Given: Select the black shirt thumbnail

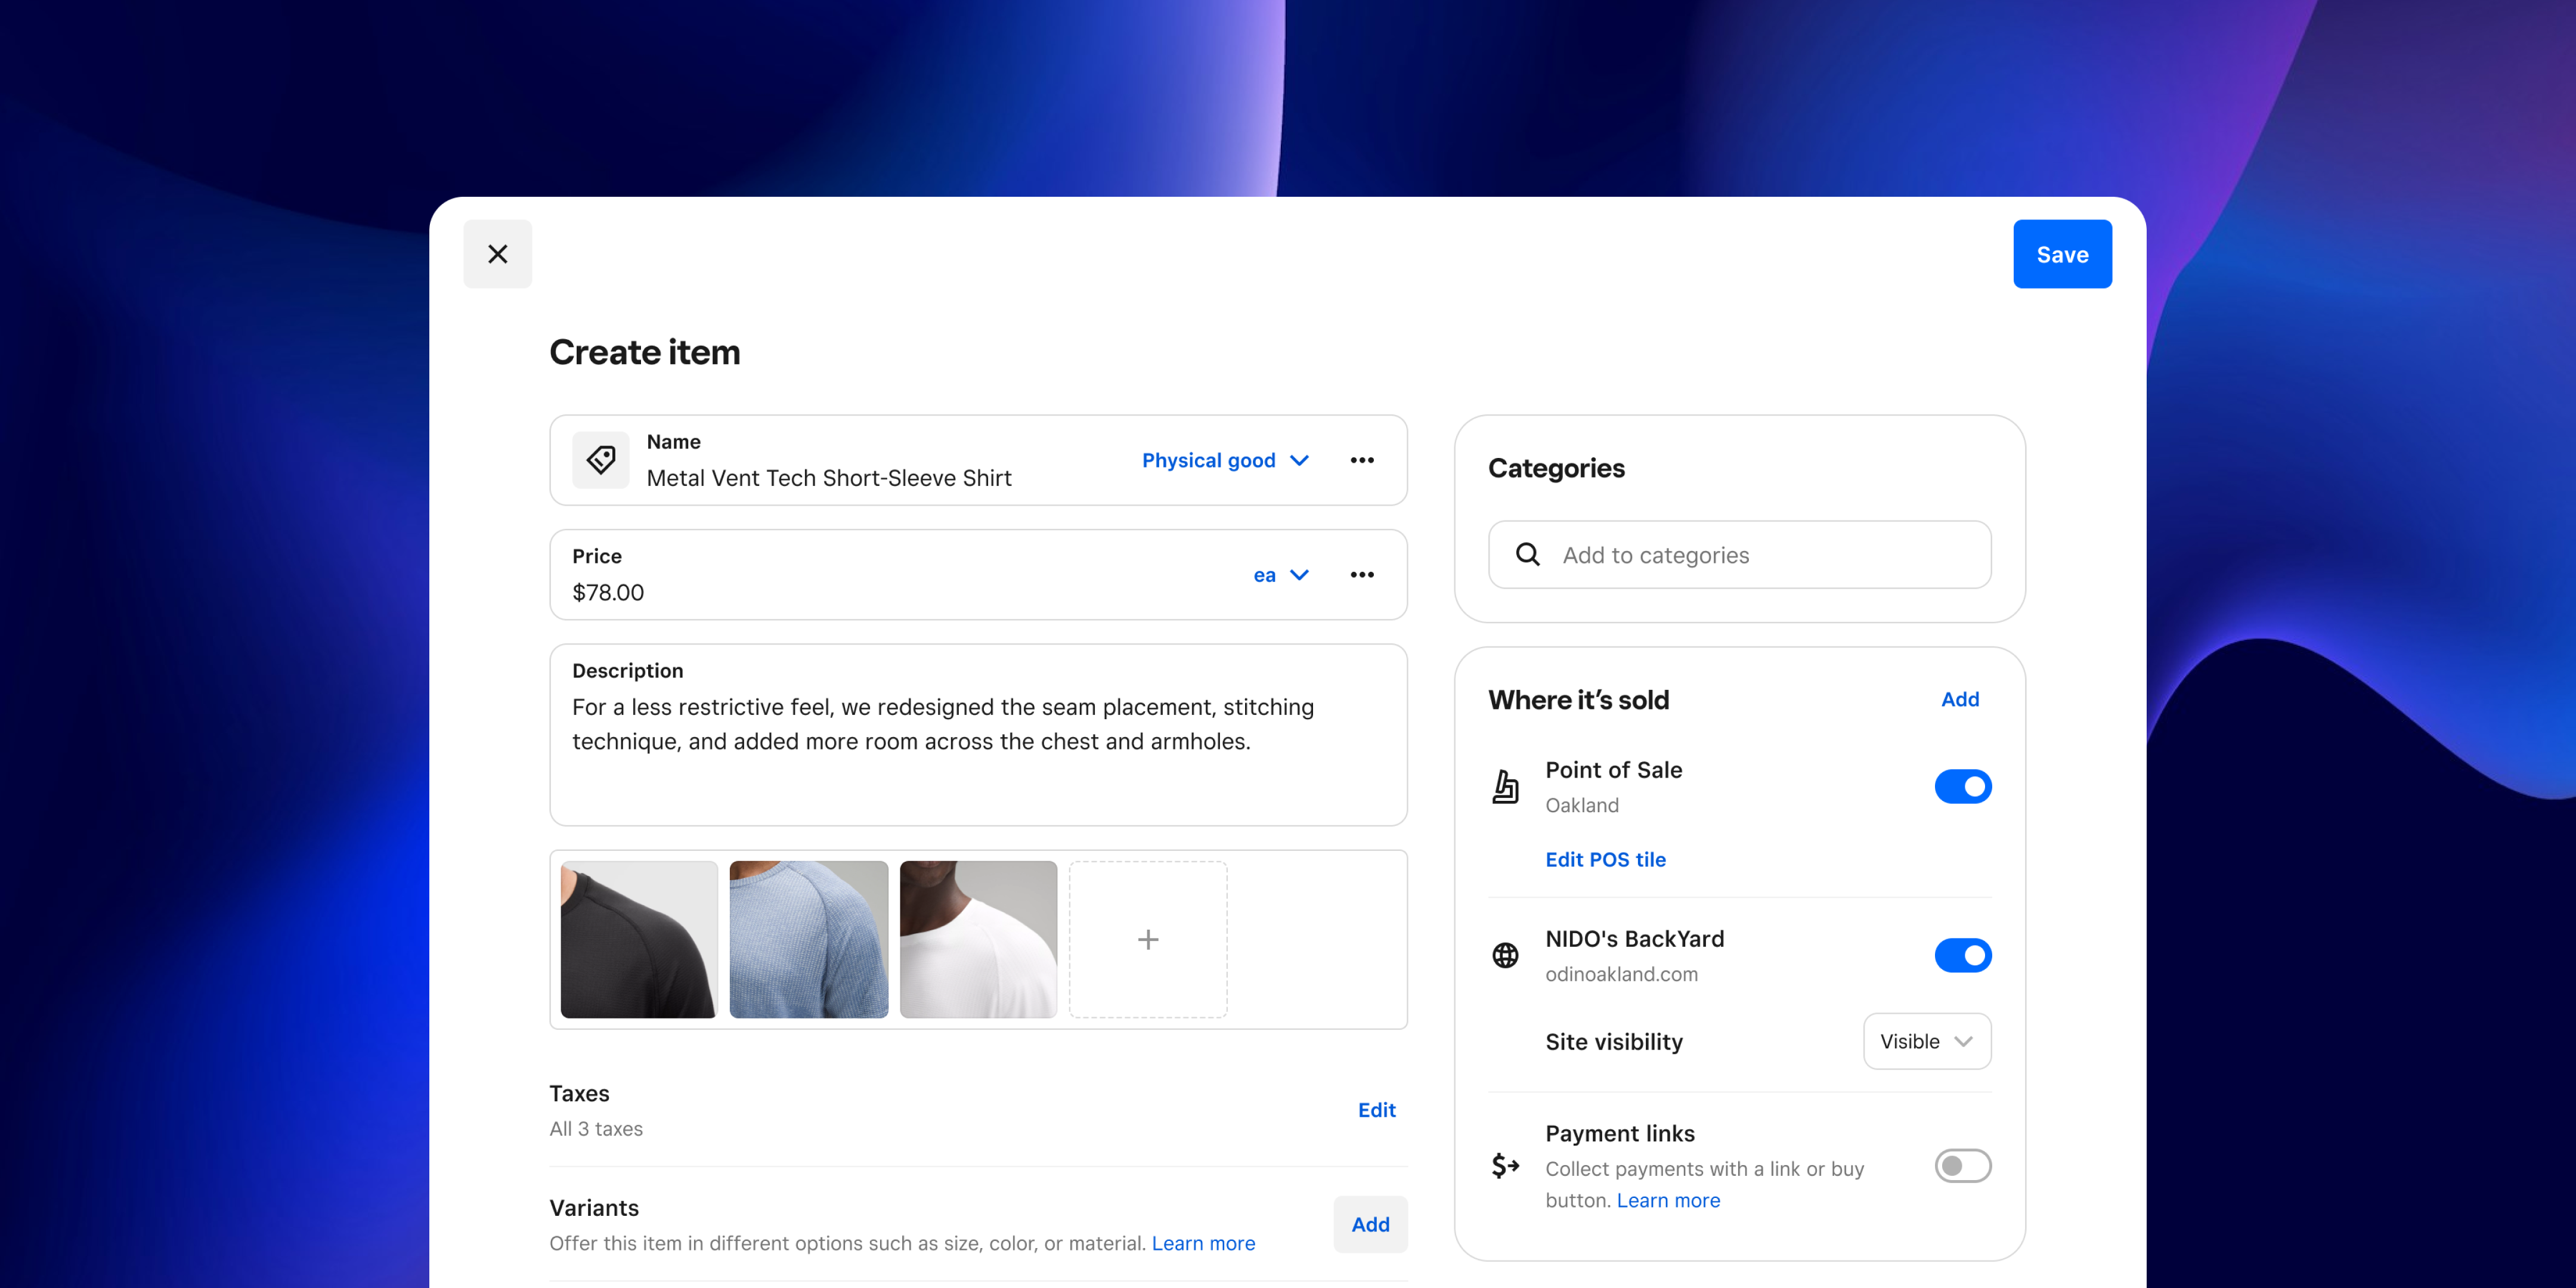Looking at the screenshot, I should point(639,940).
